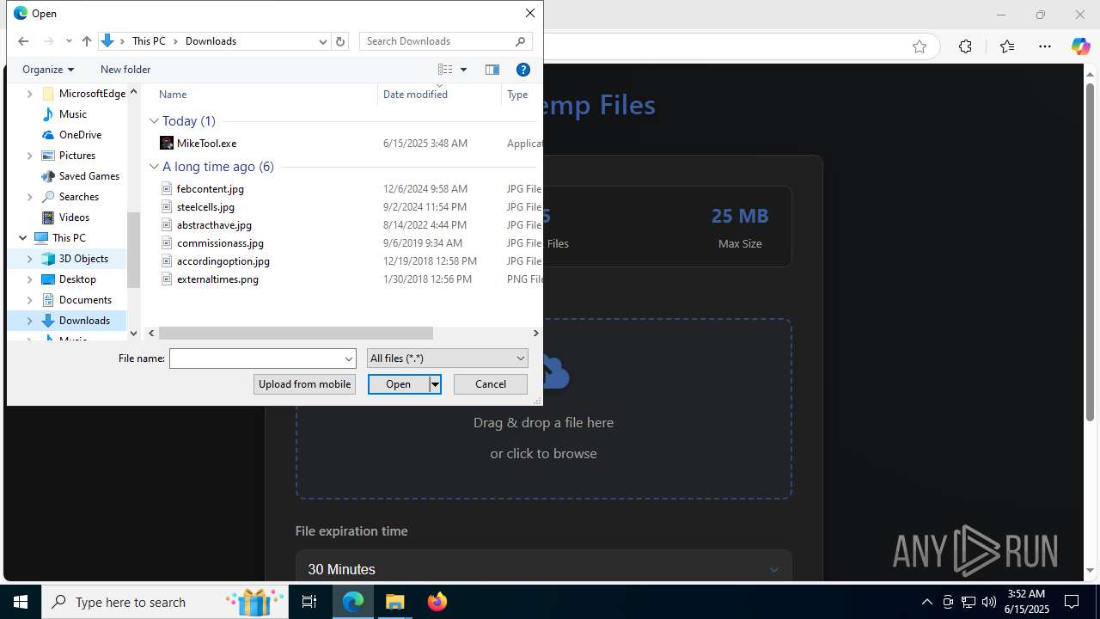1100x619 pixels.
Task: Select Documents in navigation tree
Action: [x=85, y=300]
